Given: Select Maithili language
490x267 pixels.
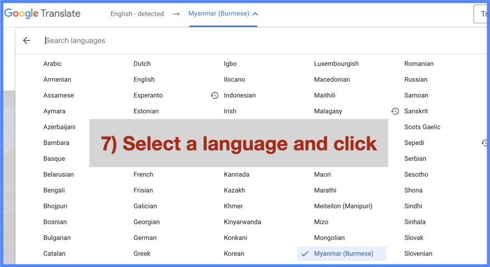Looking at the screenshot, I should [x=324, y=95].
